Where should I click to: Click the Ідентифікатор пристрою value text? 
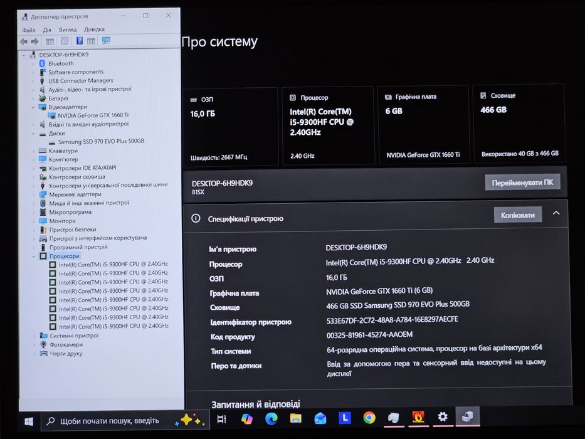[x=392, y=320]
